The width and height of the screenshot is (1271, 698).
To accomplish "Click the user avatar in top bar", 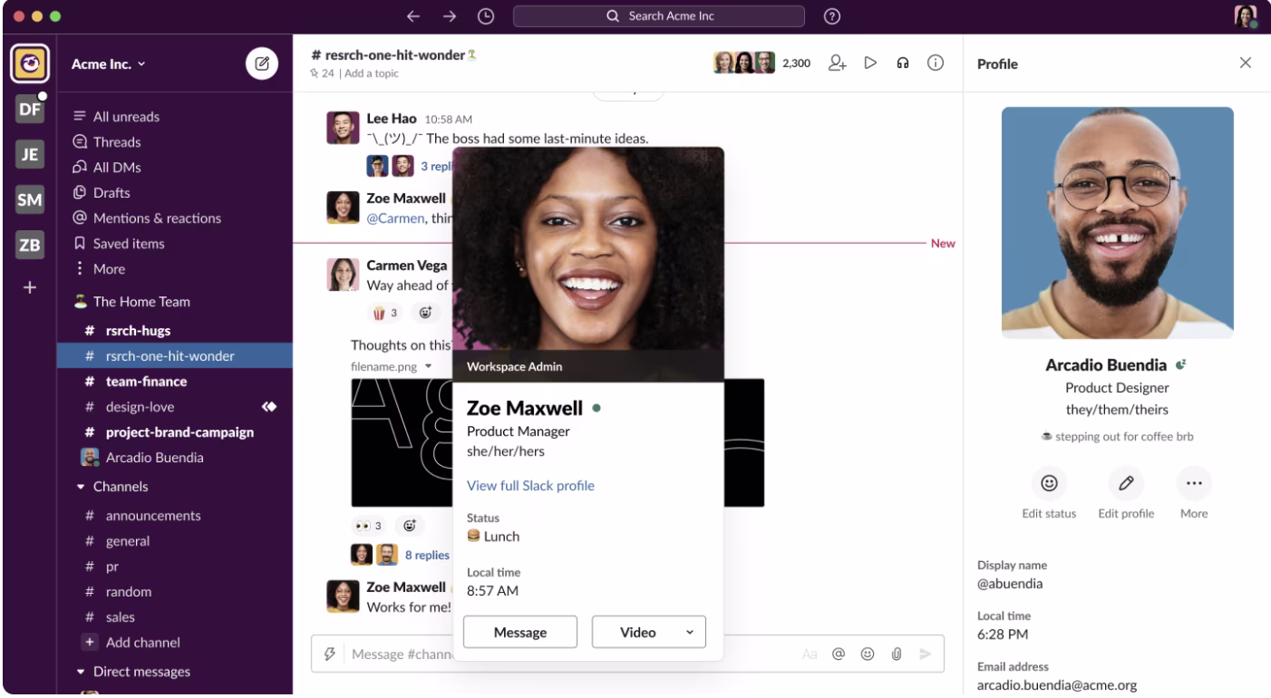I will (x=1246, y=16).
